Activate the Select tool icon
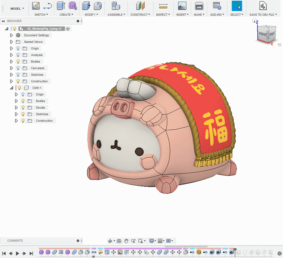The width and height of the screenshot is (283, 258). 237,6
